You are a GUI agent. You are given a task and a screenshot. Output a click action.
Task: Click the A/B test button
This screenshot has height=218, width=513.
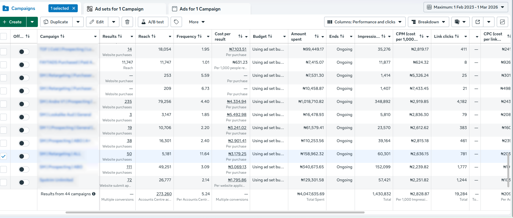pos(153,22)
